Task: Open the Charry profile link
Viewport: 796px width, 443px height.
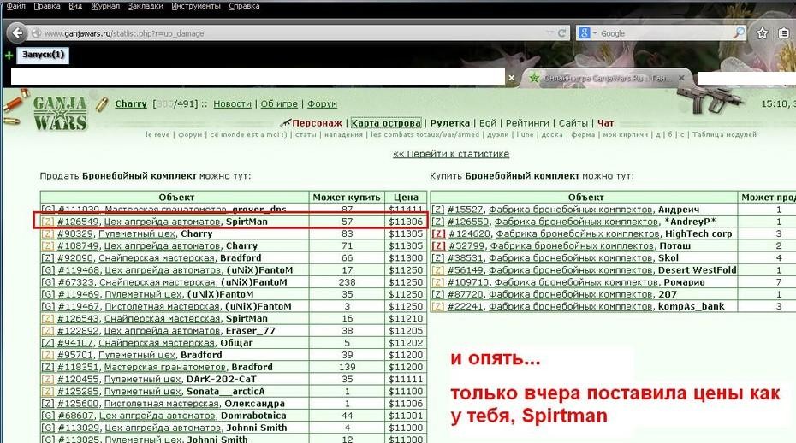Action: (131, 104)
